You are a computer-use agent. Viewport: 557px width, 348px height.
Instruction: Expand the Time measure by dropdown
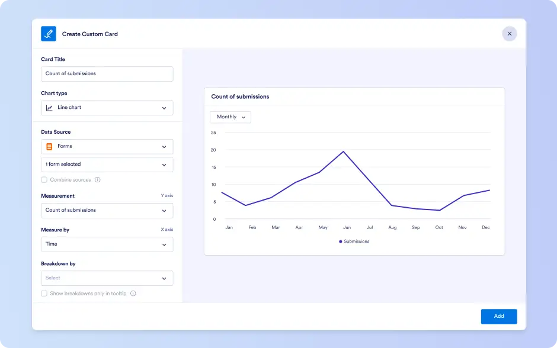coord(107,244)
